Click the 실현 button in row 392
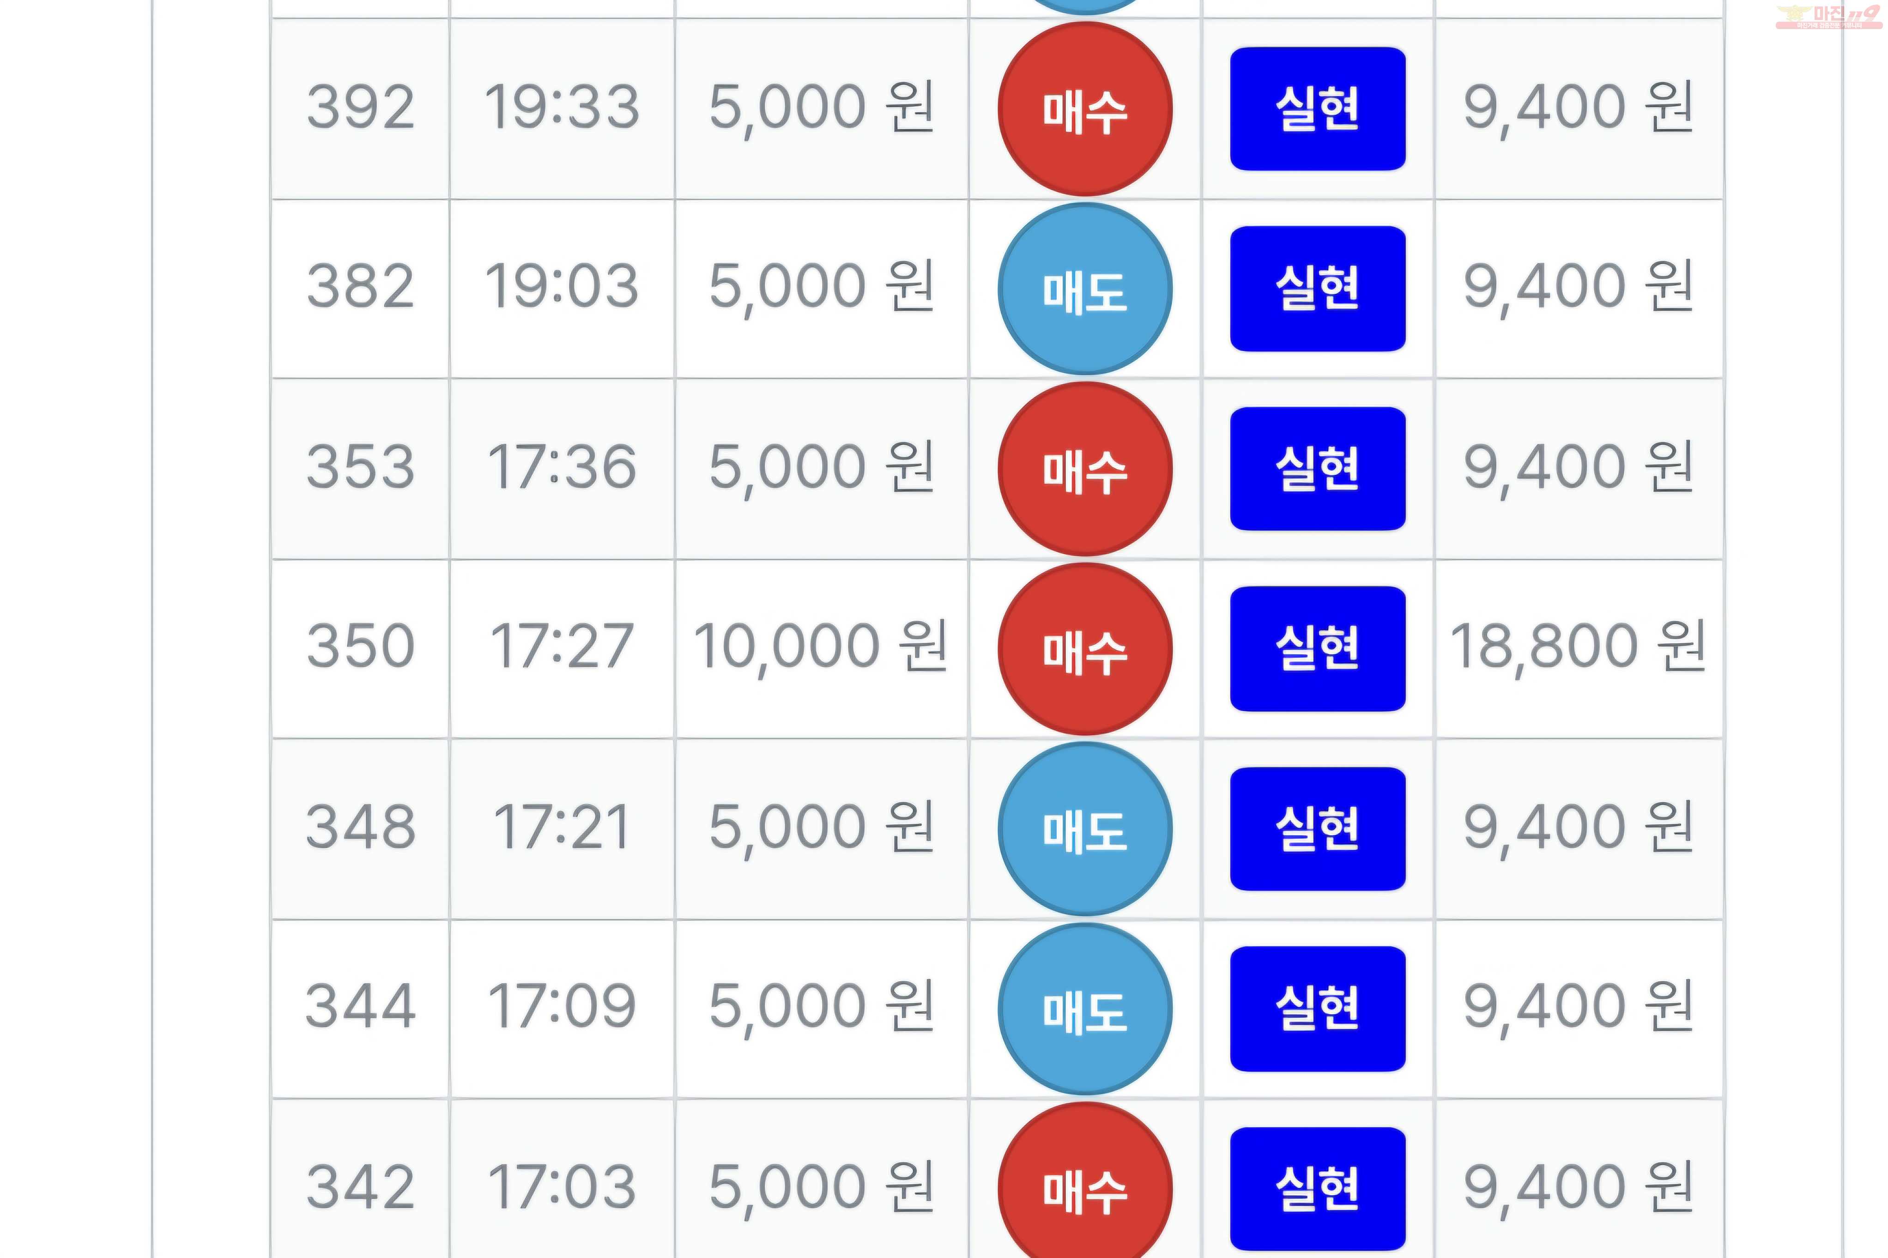This screenshot has height=1258, width=1888. (1318, 109)
